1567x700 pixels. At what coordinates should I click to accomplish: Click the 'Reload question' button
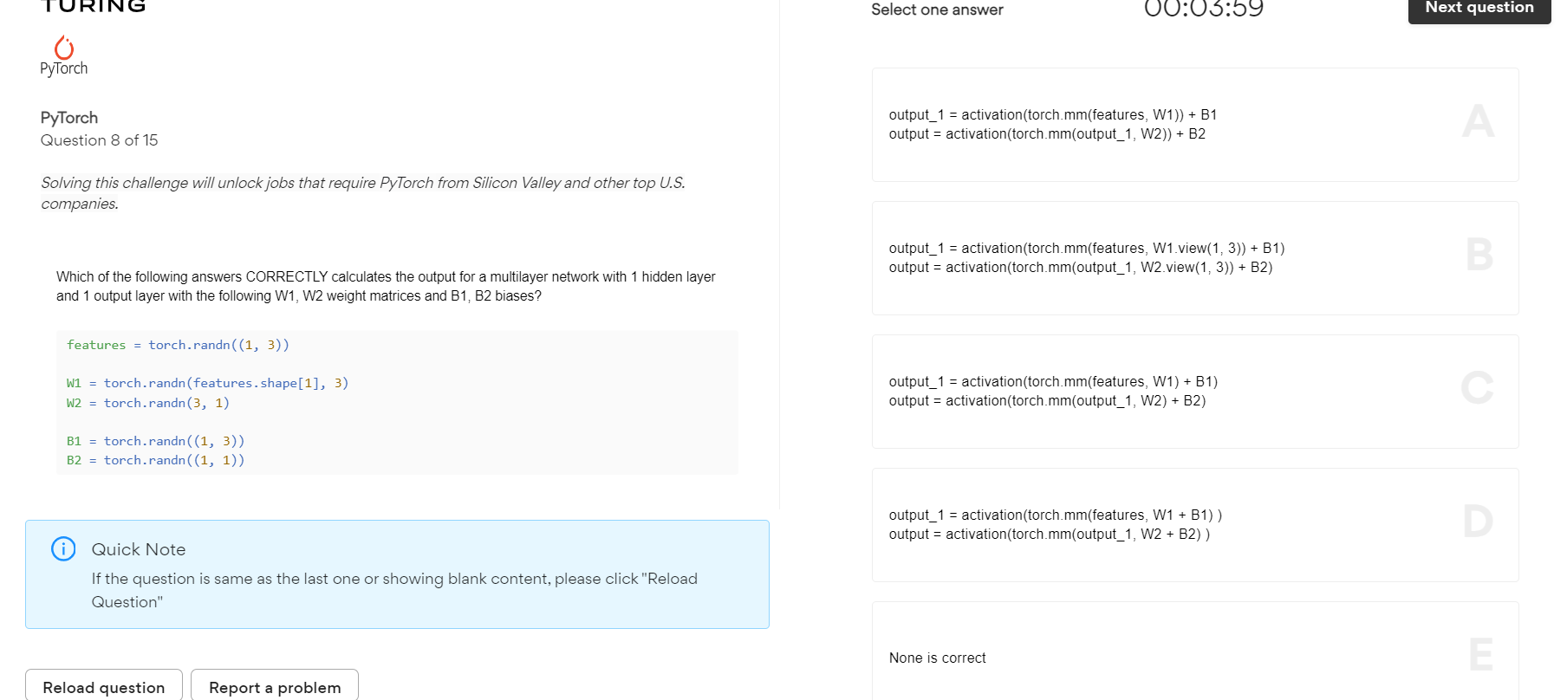coord(103,686)
